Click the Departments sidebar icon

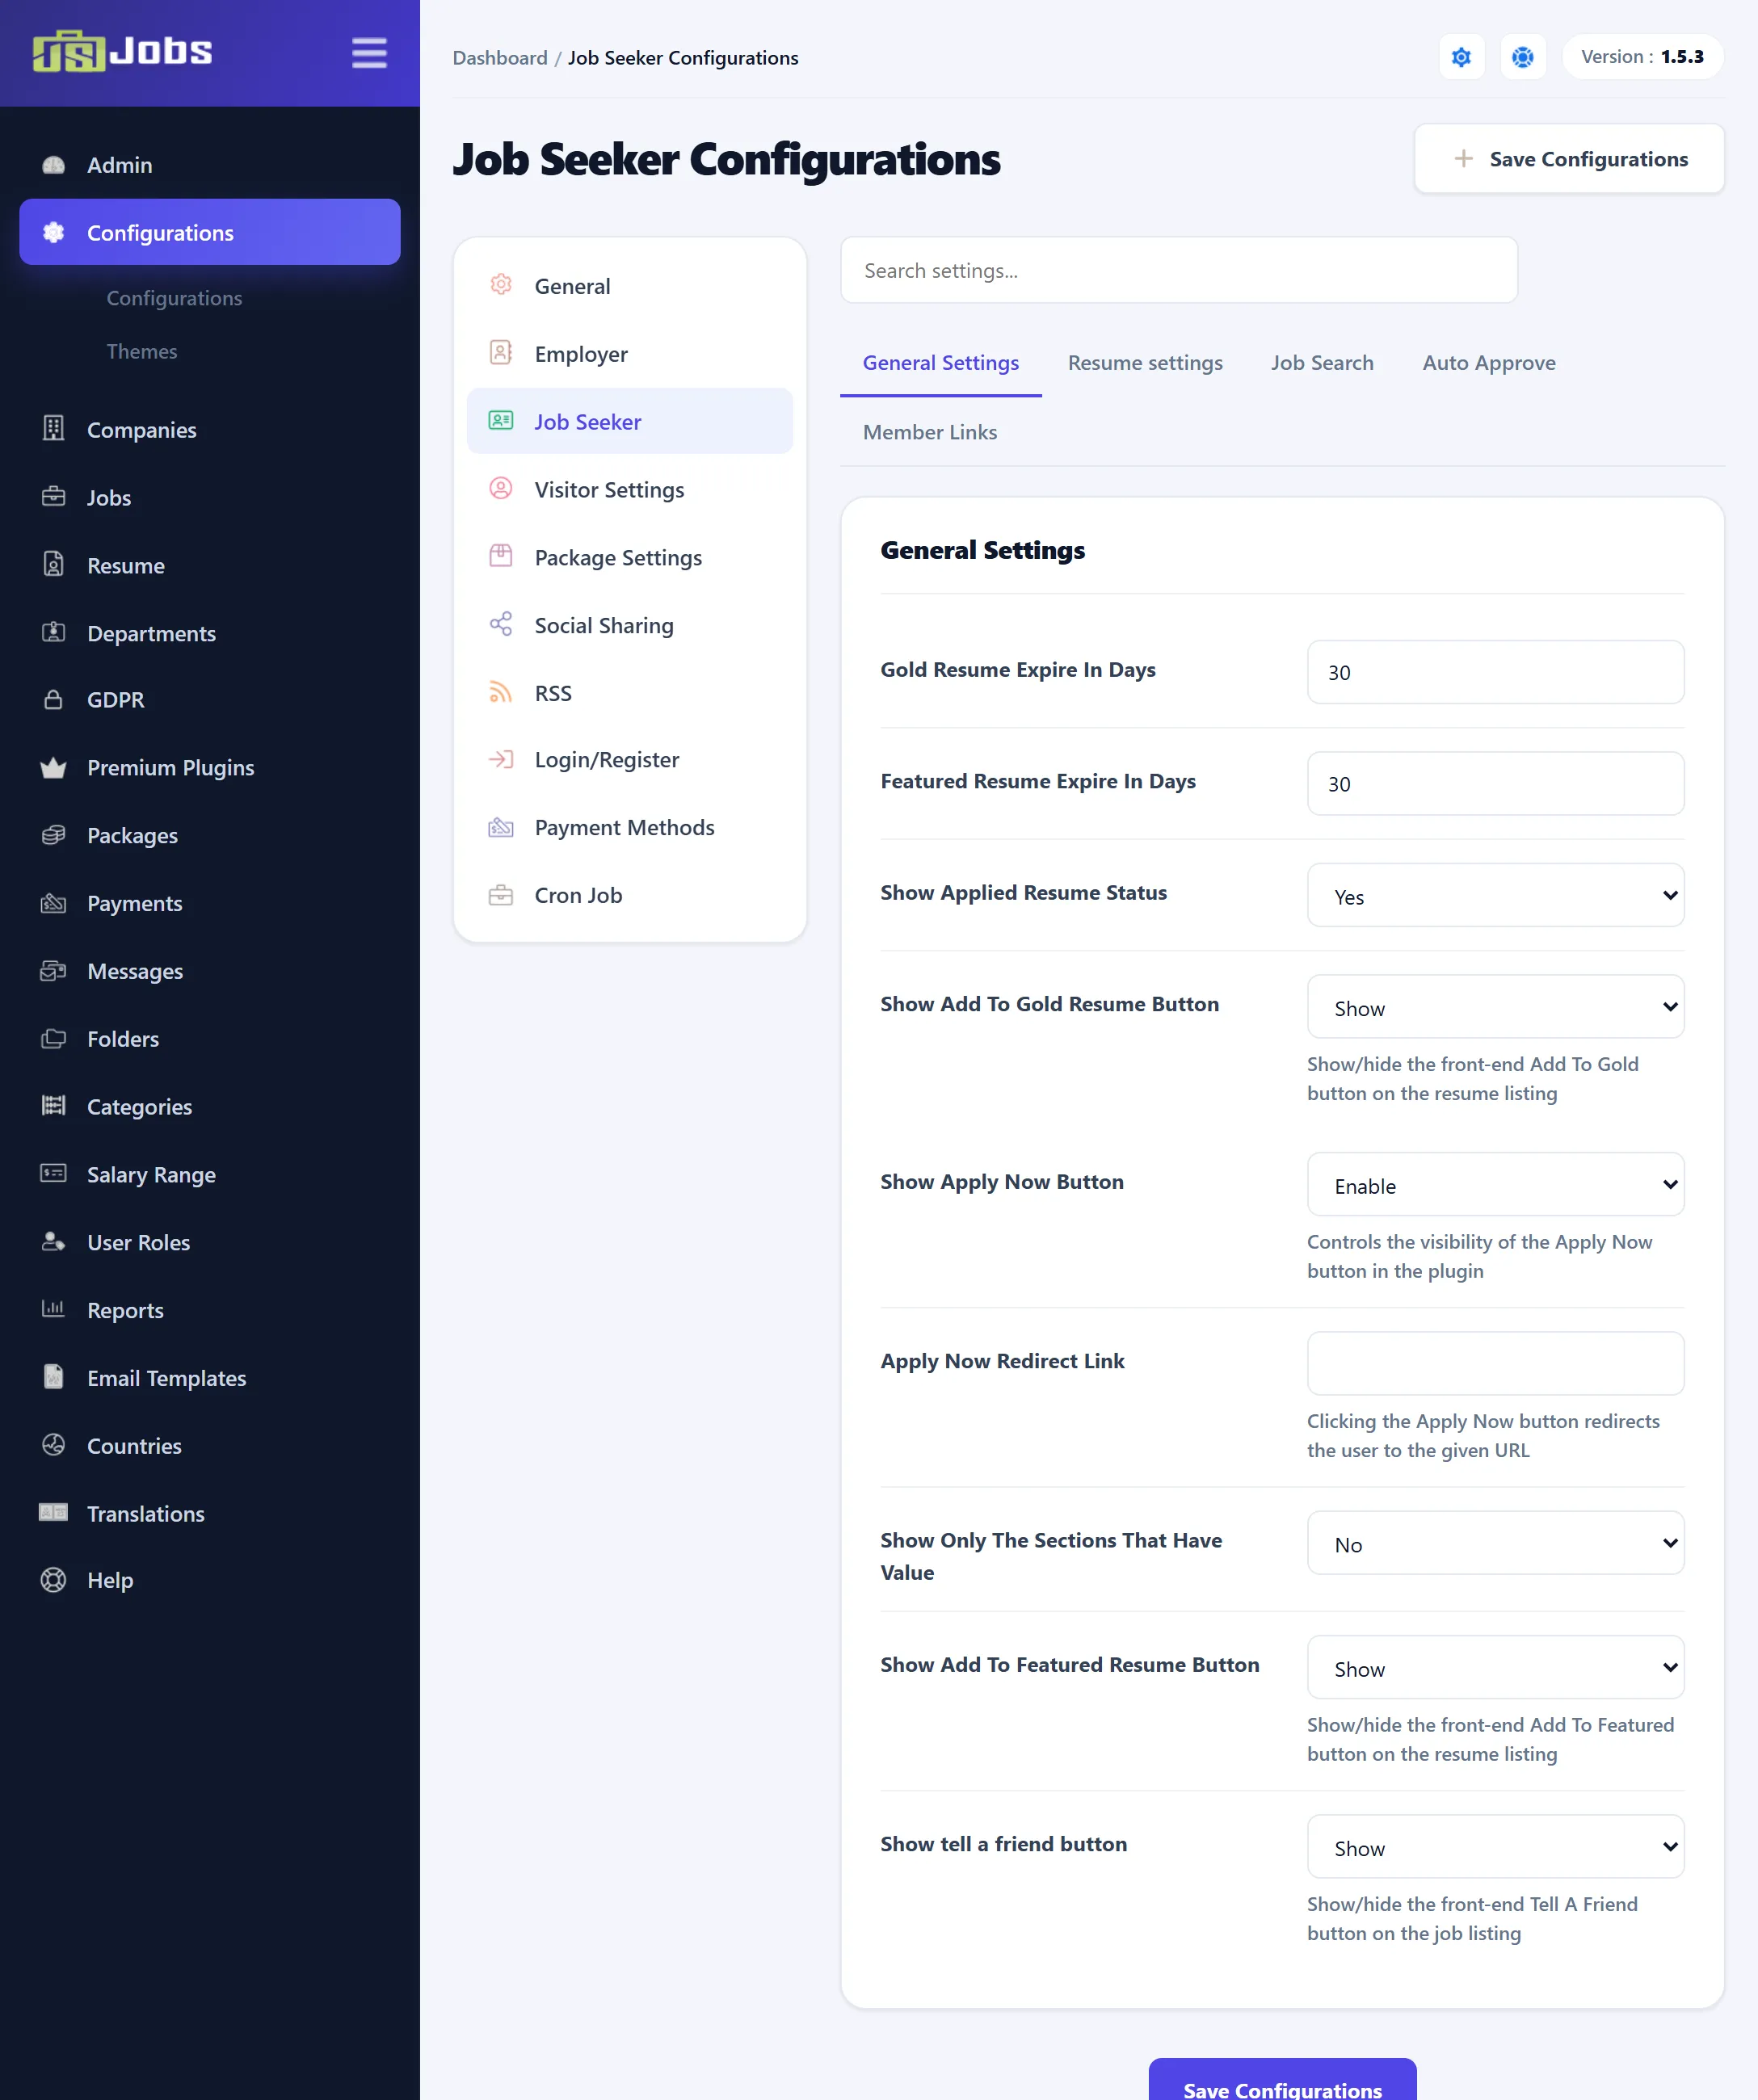53,633
